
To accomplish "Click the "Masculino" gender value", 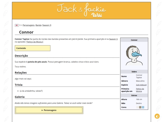I will [x=140, y=81].
